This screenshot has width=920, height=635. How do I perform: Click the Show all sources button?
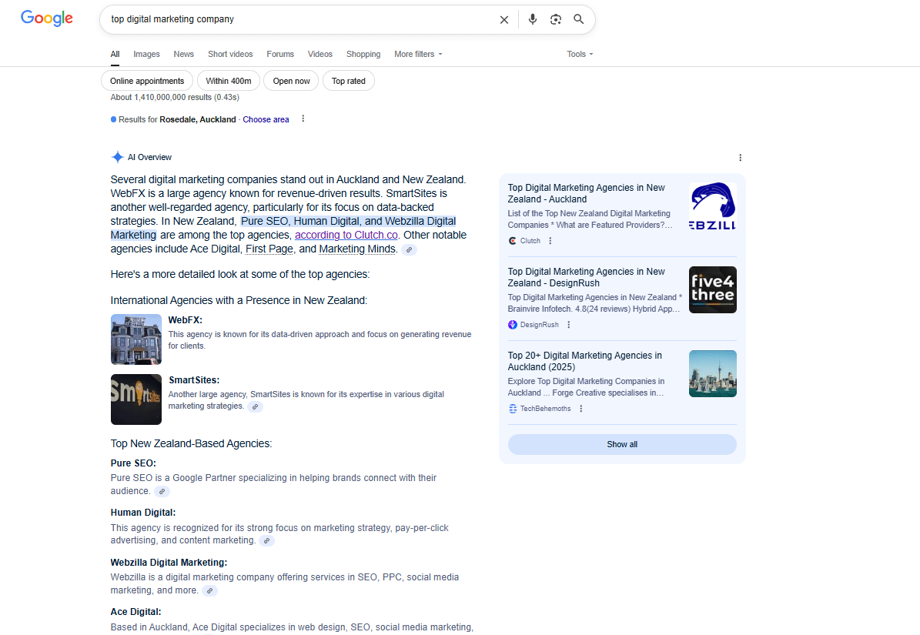click(622, 444)
